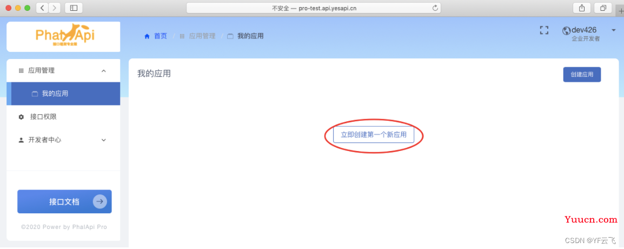Click the 应用管理 breadcrumb
The image size is (624, 249).
point(202,36)
